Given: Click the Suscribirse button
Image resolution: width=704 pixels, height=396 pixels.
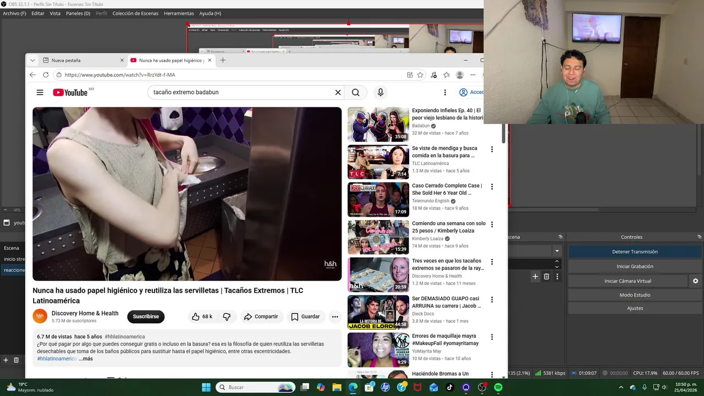Looking at the screenshot, I should pos(146,317).
